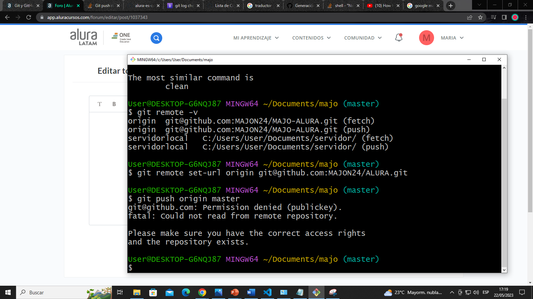Go back with browser back arrow
The width and height of the screenshot is (533, 299).
[7, 17]
